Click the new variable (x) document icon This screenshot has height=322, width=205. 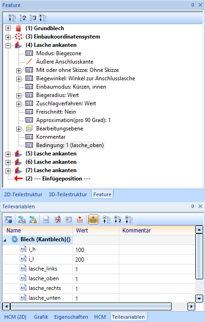click(x=46, y=220)
